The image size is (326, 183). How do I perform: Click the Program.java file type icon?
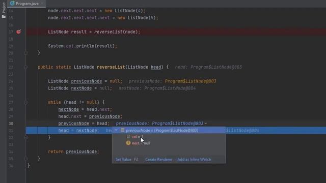(12, 4)
